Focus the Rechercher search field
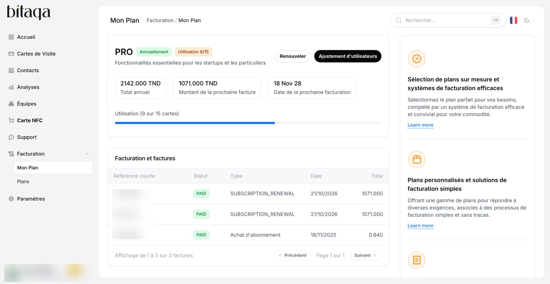Screen dimensions: 550x284 click(x=448, y=20)
